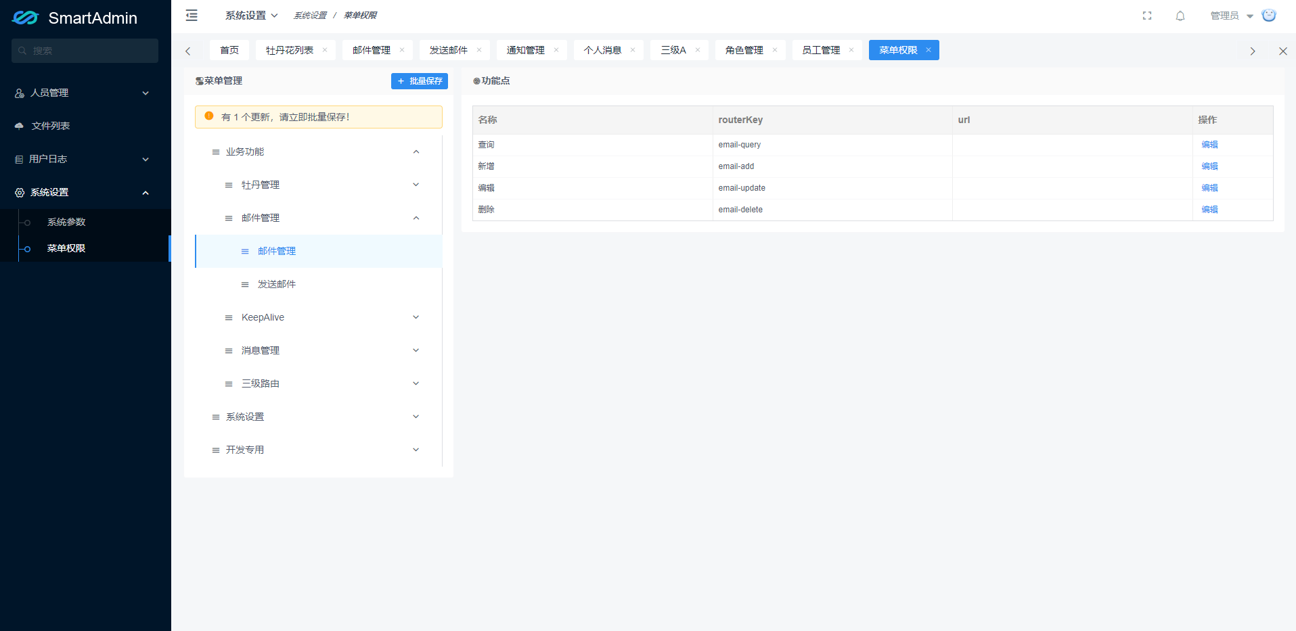This screenshot has width=1296, height=631.
Task: Expand the 消息管理 tree node
Action: click(416, 350)
